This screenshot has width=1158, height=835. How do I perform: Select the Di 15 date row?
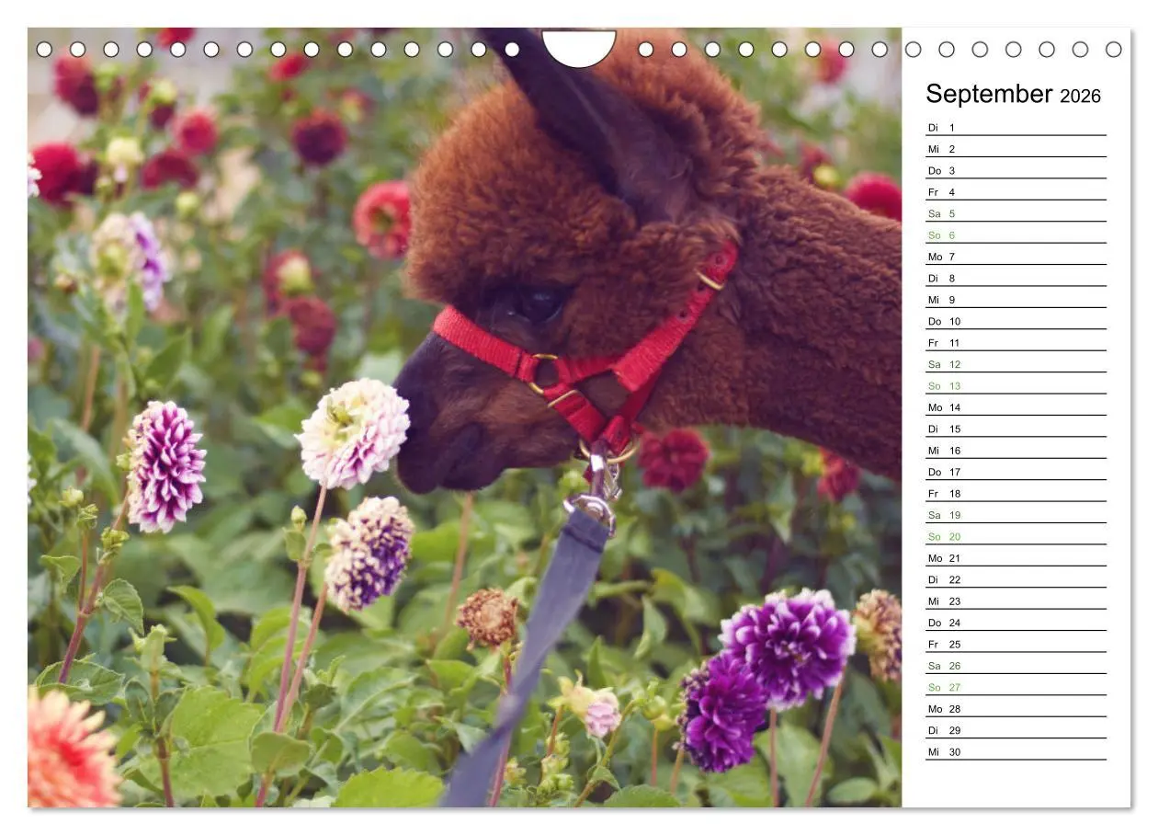coord(1016,428)
